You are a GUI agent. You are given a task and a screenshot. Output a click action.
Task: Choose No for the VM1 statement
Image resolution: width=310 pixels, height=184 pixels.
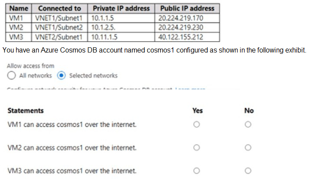pyautogui.click(x=248, y=125)
